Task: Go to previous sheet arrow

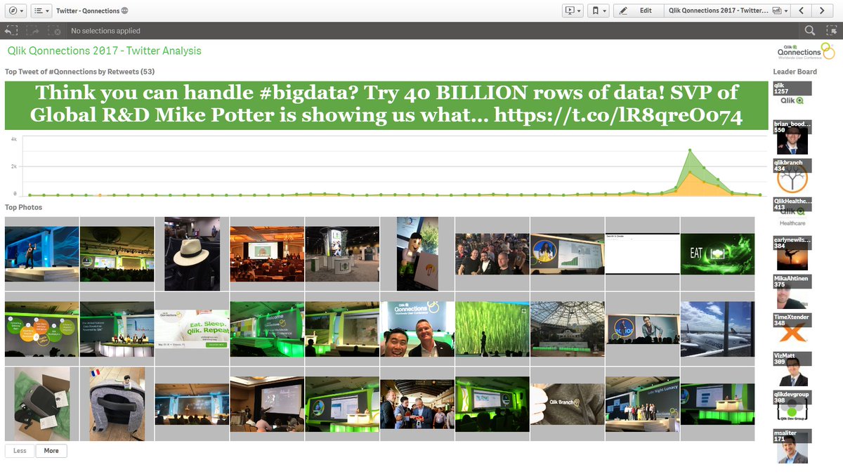Action: 802,11
